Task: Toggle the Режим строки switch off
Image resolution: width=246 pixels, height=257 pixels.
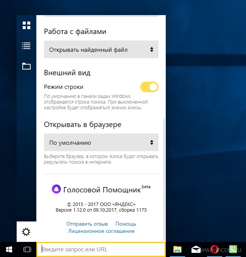Action: pos(149,87)
